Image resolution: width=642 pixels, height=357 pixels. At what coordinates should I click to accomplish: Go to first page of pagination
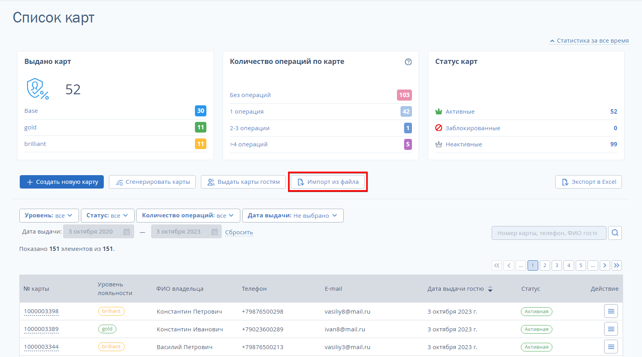[x=497, y=265]
